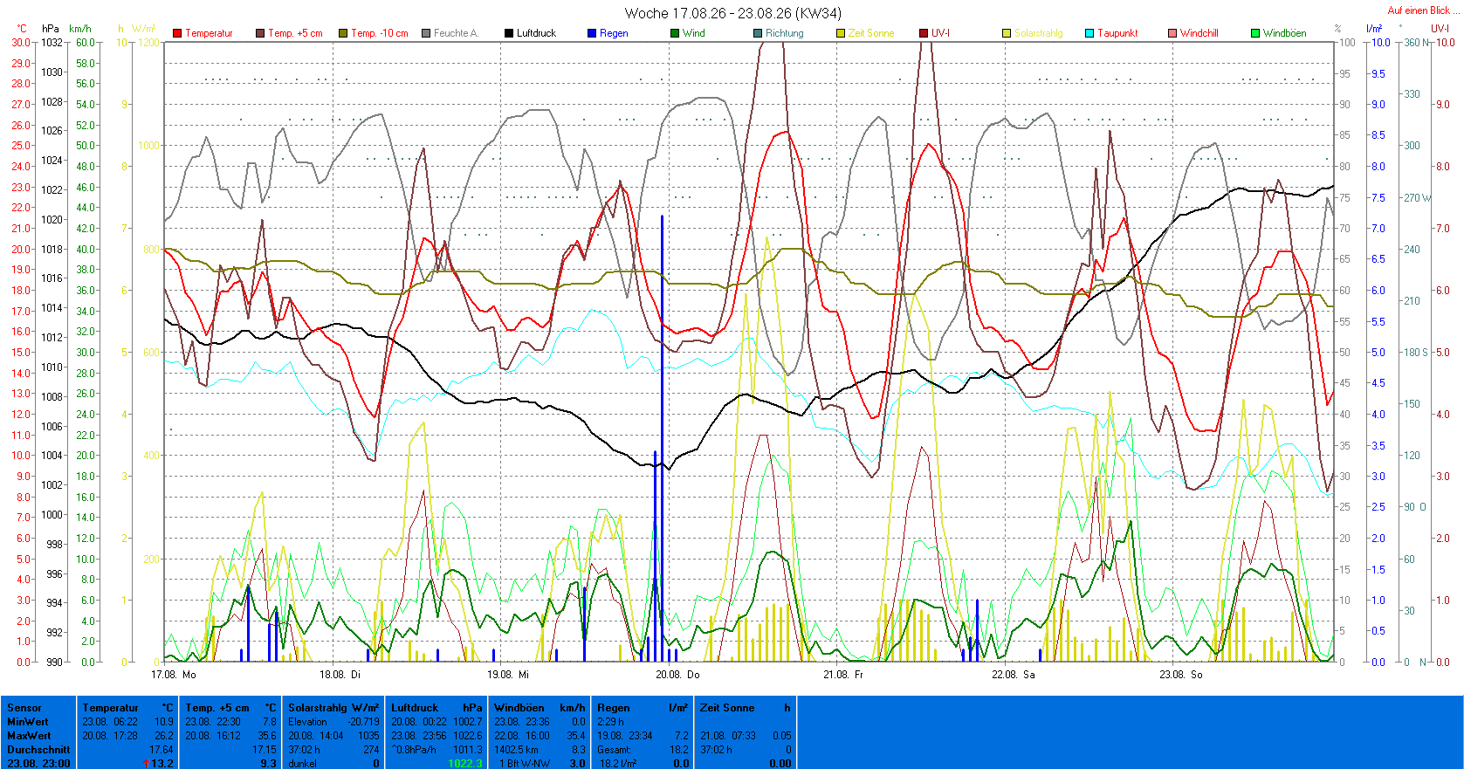Click the gray Feuchte A. legend swatch

pyautogui.click(x=426, y=33)
